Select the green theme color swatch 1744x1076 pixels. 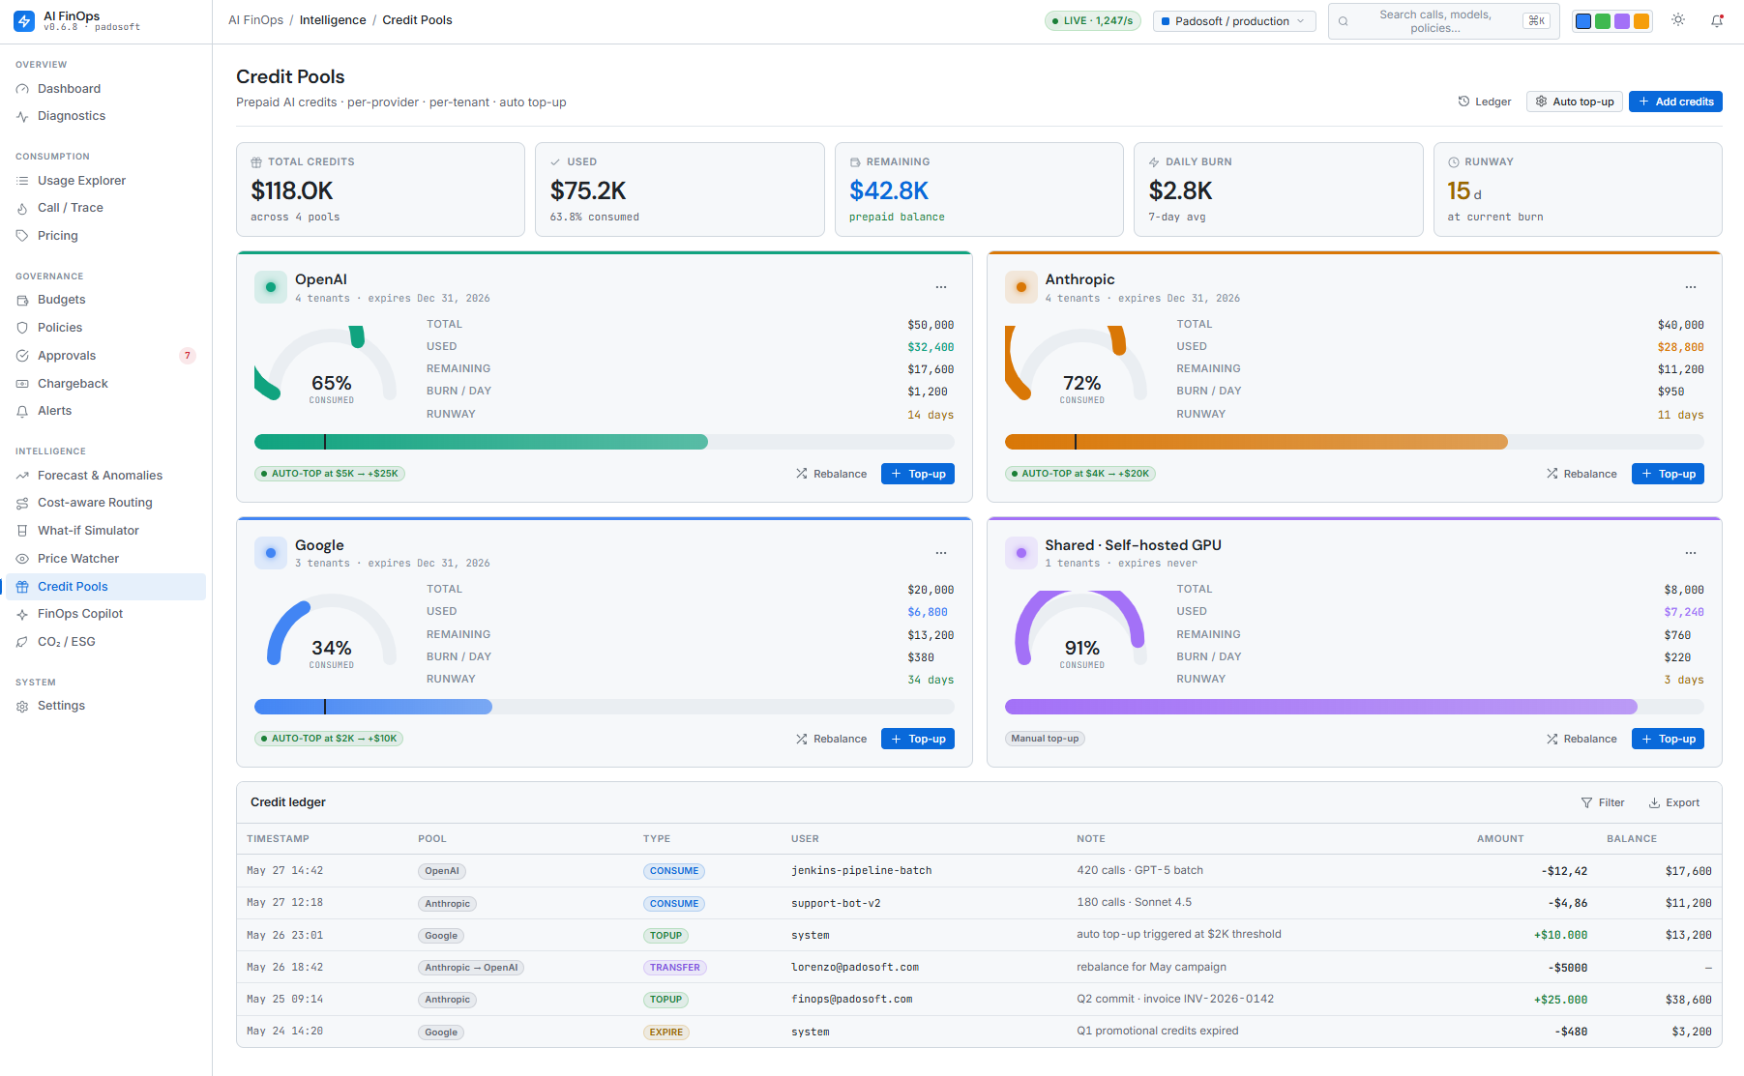(1603, 21)
